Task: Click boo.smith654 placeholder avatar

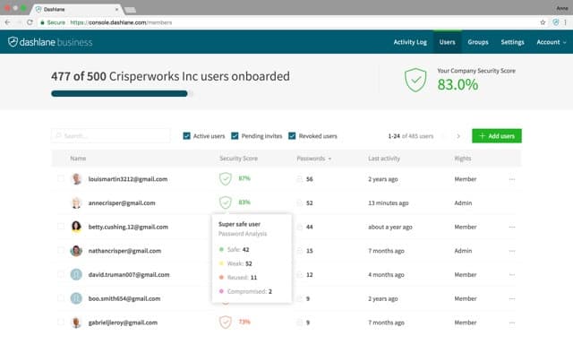Action: (76, 298)
